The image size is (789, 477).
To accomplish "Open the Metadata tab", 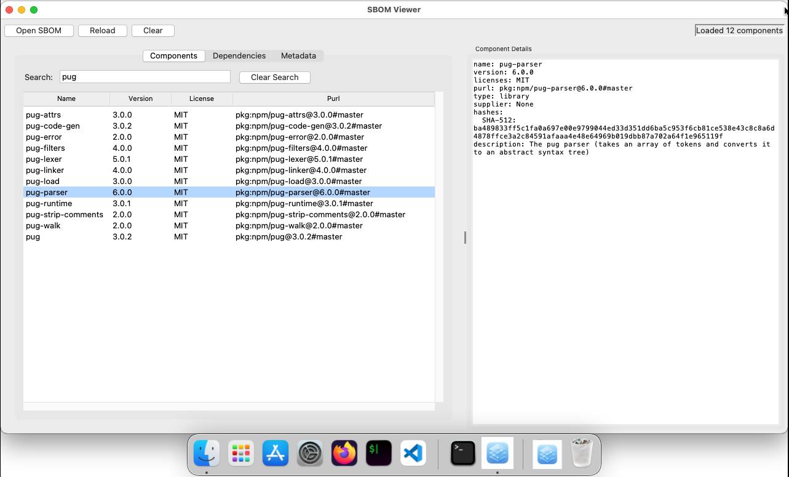I will pos(298,56).
